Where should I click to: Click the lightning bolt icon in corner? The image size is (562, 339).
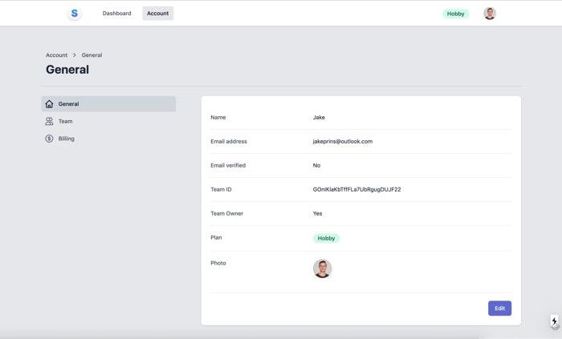tap(554, 321)
